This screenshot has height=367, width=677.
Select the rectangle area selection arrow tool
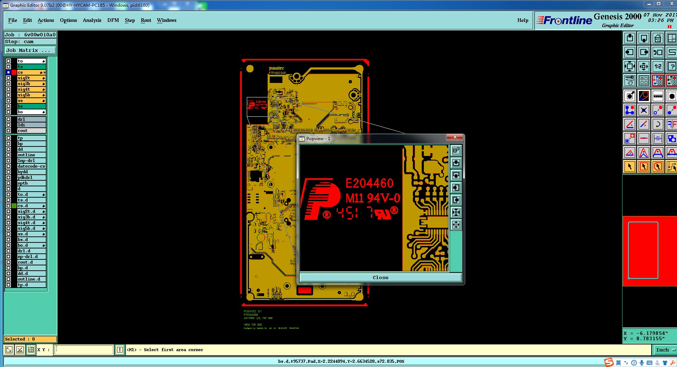[644, 167]
